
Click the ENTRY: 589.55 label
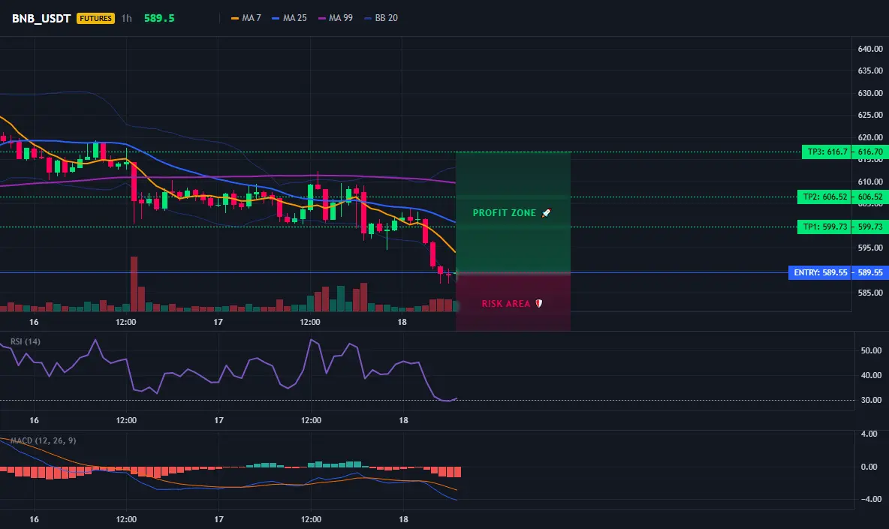[x=820, y=273]
